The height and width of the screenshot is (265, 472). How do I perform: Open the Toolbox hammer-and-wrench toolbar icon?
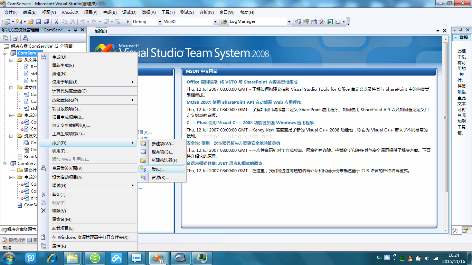322,22
